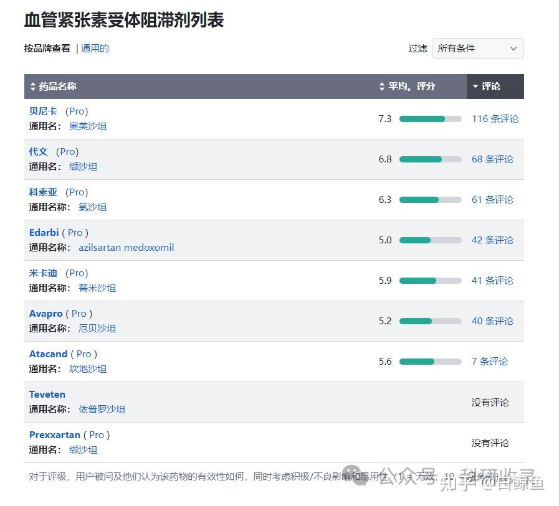Screen dimensions: 559x506
Task: View 7 条评论 for Atacand
Action: pos(489,362)
